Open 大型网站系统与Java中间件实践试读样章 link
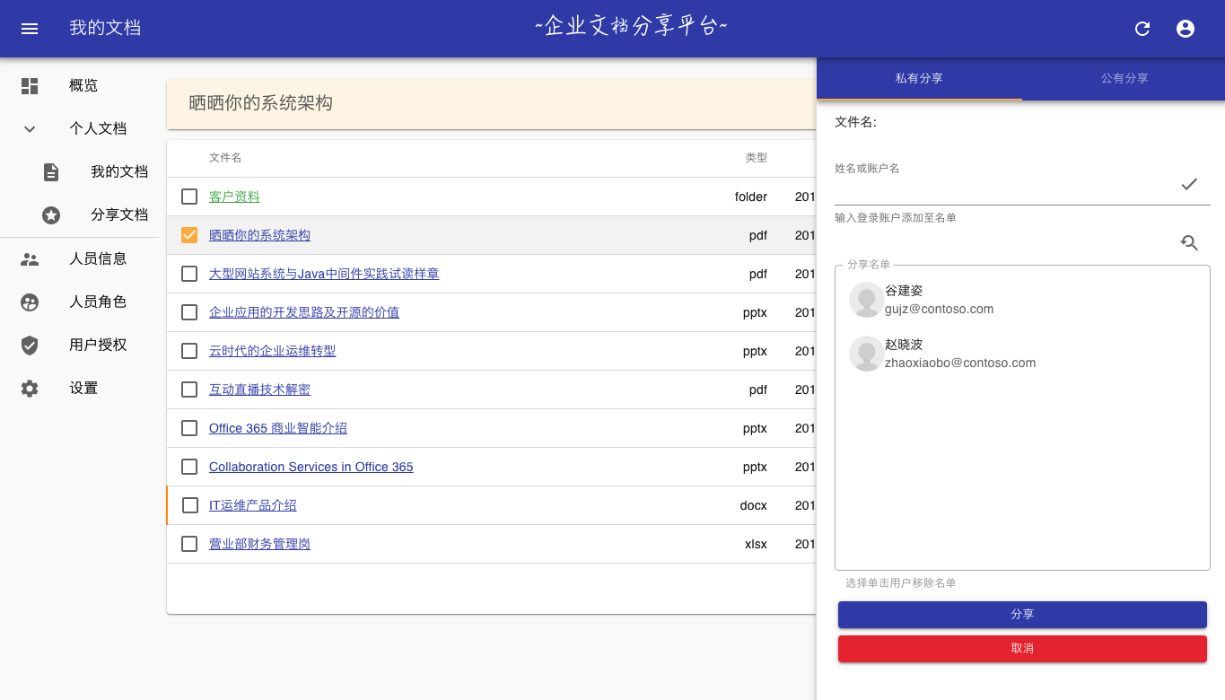The width and height of the screenshot is (1225, 700). 324,274
